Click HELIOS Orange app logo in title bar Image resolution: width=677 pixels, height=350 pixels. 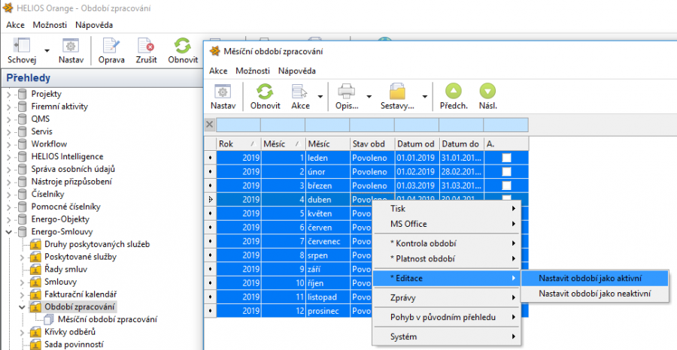coord(8,8)
